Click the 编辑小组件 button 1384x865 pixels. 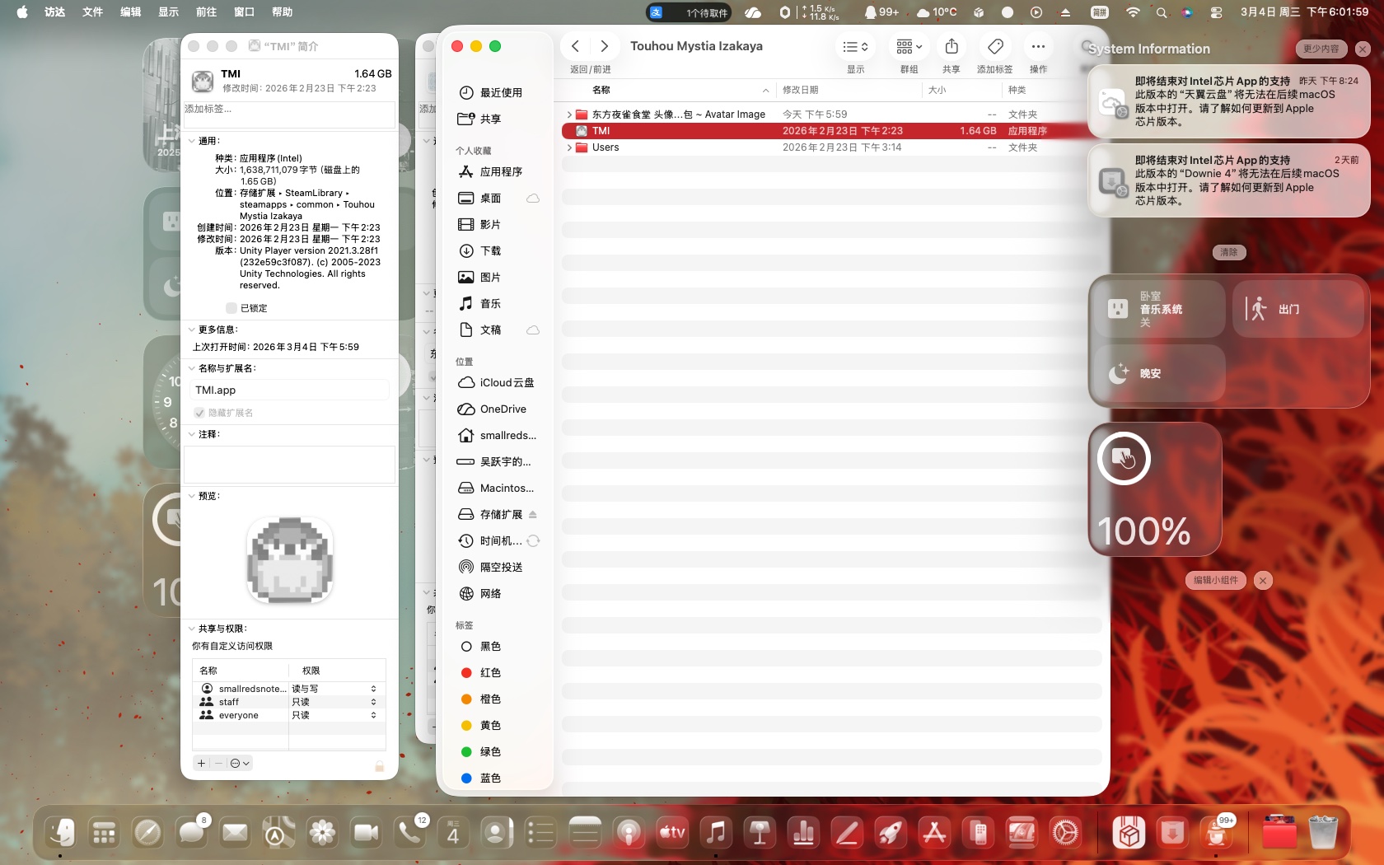[x=1216, y=580]
